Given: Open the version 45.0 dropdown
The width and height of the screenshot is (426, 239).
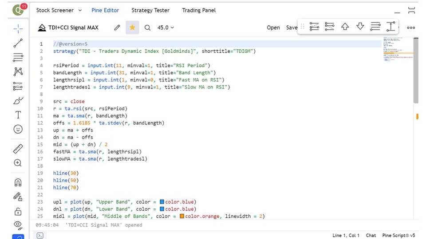Looking at the screenshot, I should 166,27.
